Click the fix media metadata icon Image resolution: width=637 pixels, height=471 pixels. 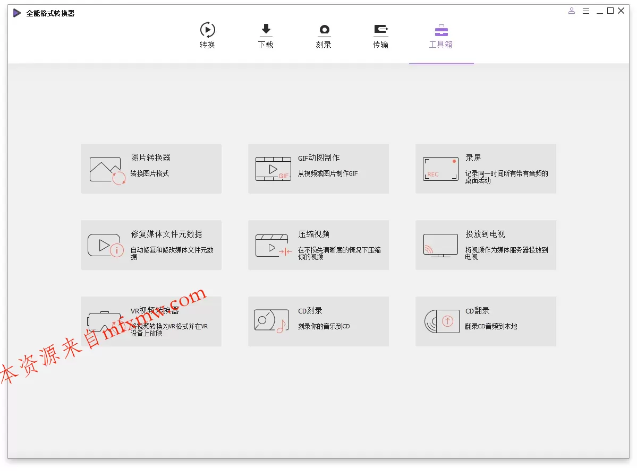106,246
